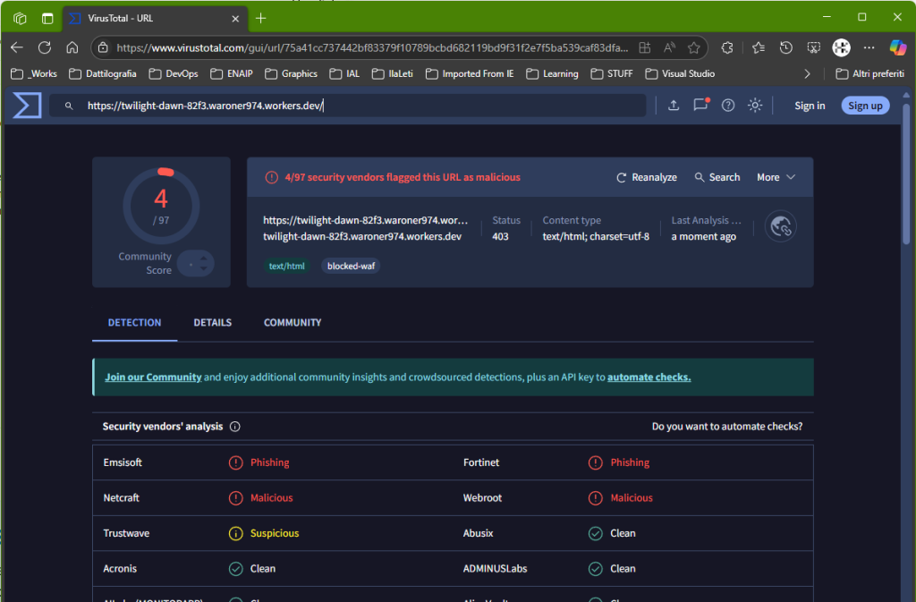Click the browser address bar
This screenshot has width=916, height=602.
pos(372,48)
